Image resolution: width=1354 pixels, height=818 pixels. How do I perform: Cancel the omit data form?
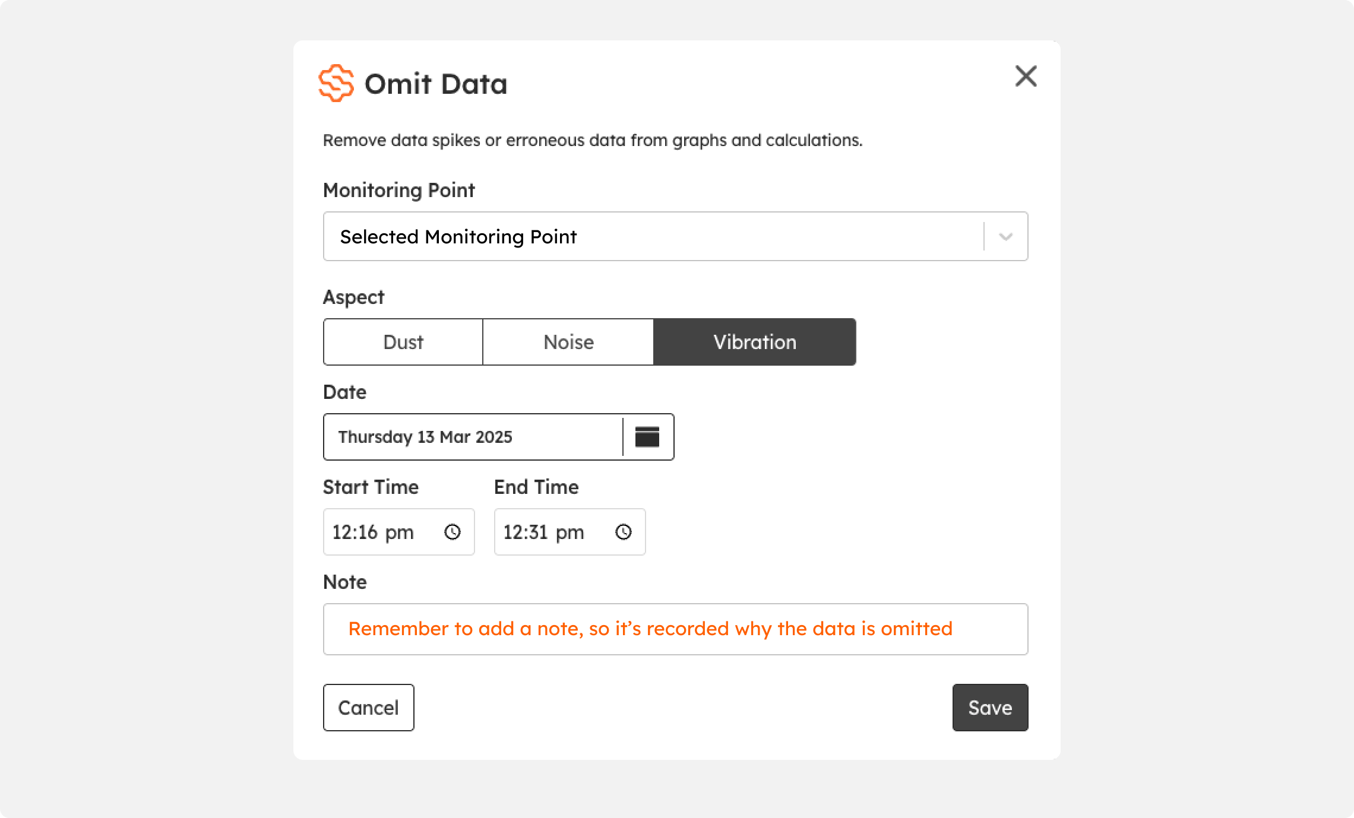(369, 708)
